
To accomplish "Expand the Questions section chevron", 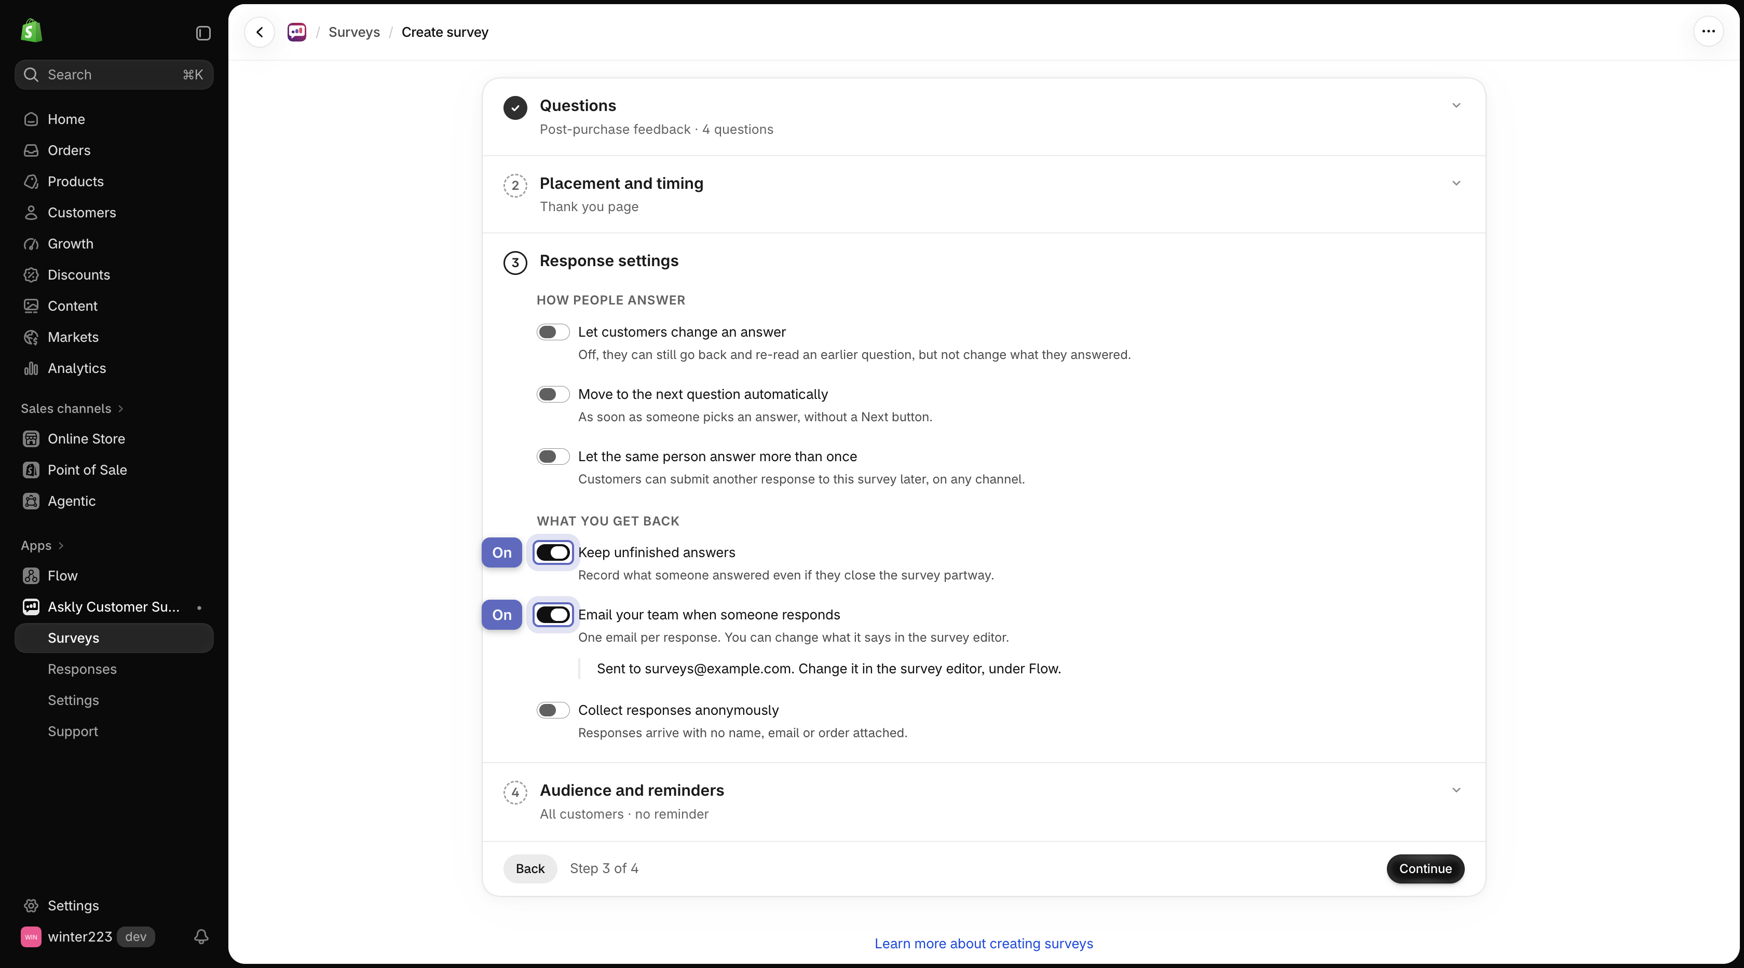I will (x=1456, y=105).
